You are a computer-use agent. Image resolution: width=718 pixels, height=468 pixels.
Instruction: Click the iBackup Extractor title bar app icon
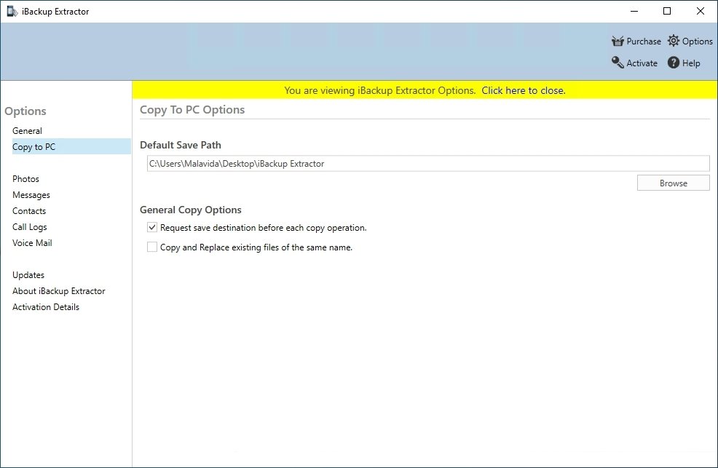point(12,12)
